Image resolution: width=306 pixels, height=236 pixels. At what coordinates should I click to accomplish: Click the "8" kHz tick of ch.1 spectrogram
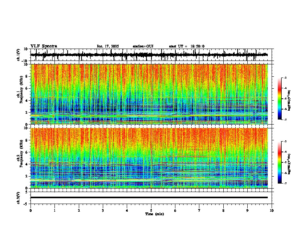click(27, 76)
